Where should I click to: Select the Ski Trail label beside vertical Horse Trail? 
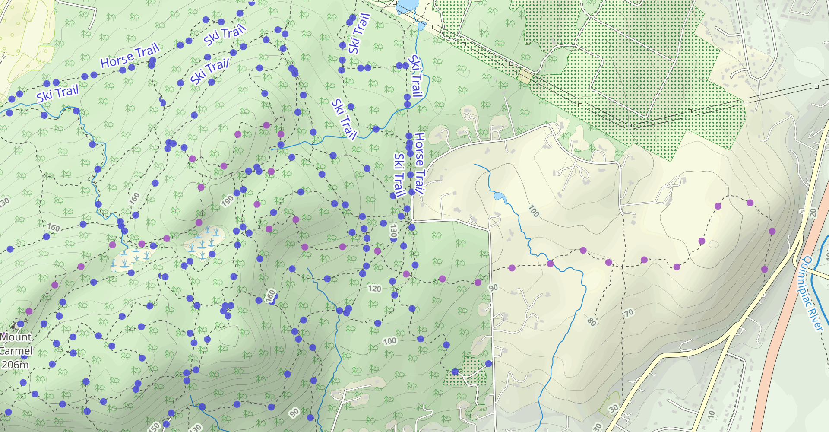(399, 175)
